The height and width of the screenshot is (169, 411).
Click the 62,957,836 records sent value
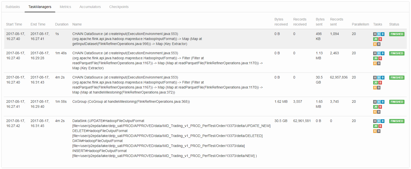pos(339,77)
